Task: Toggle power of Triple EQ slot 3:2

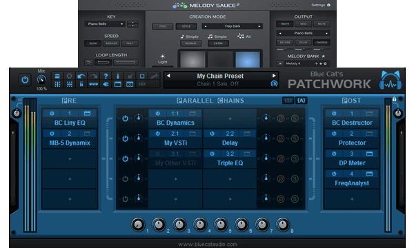Action: pyautogui.click(x=212, y=154)
